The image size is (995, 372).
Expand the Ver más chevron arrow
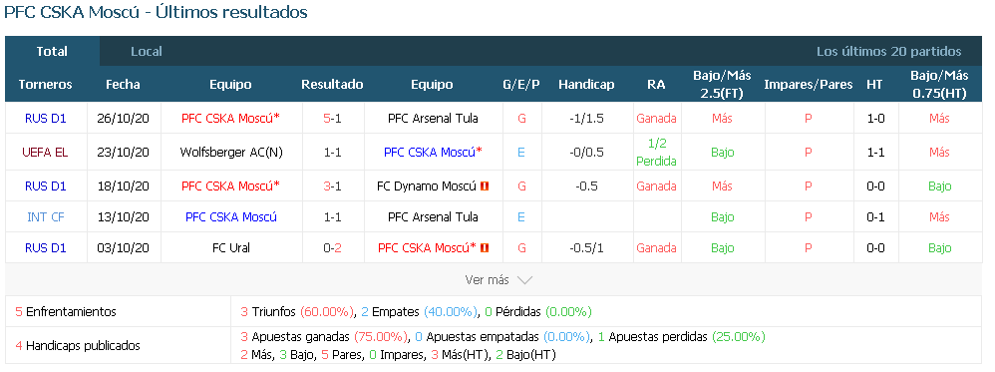[524, 280]
